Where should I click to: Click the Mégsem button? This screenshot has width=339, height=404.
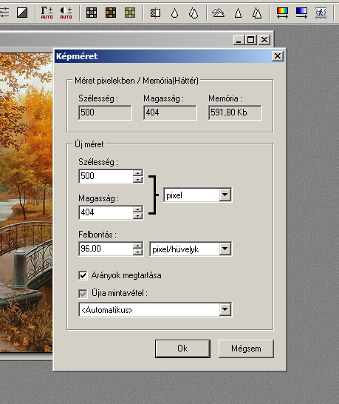[x=246, y=349]
